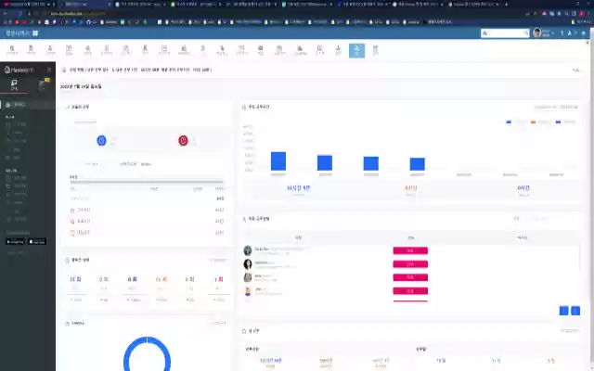Toggle the blue legend swatch in weekly chart
The image size is (594, 371).
(509, 122)
